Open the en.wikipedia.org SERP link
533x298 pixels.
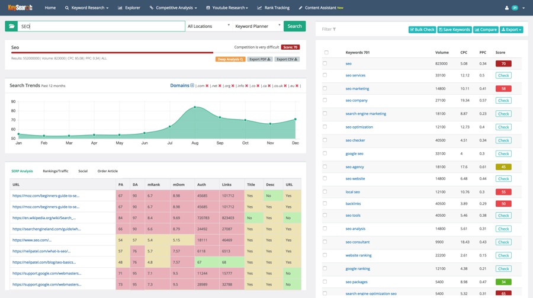pos(44,217)
